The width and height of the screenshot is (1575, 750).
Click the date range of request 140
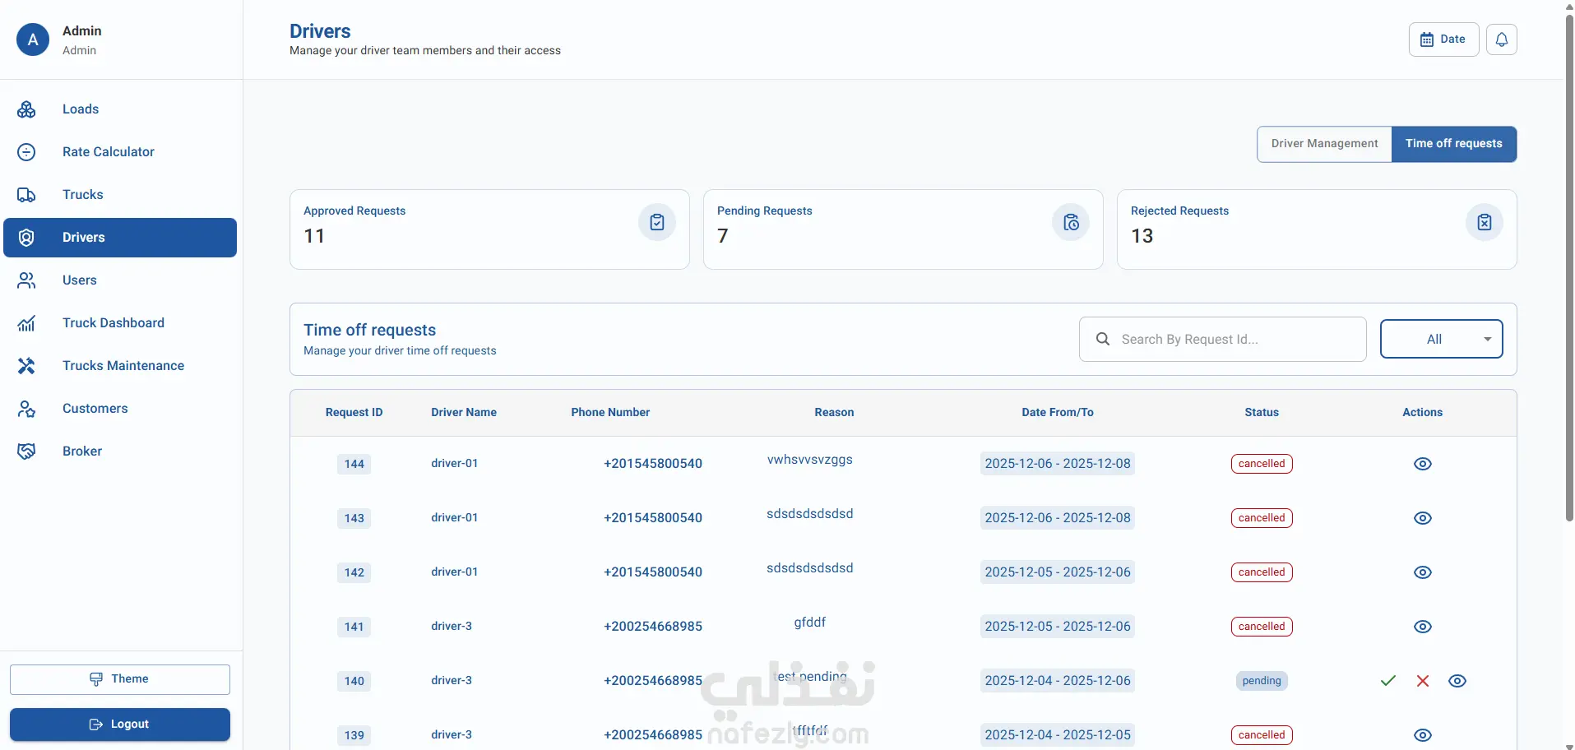[x=1058, y=681]
